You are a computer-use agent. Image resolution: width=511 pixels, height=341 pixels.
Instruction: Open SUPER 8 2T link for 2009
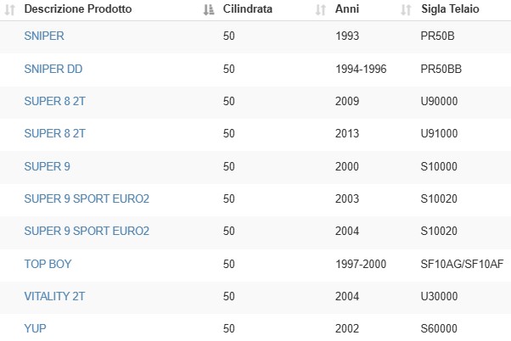tap(54, 101)
